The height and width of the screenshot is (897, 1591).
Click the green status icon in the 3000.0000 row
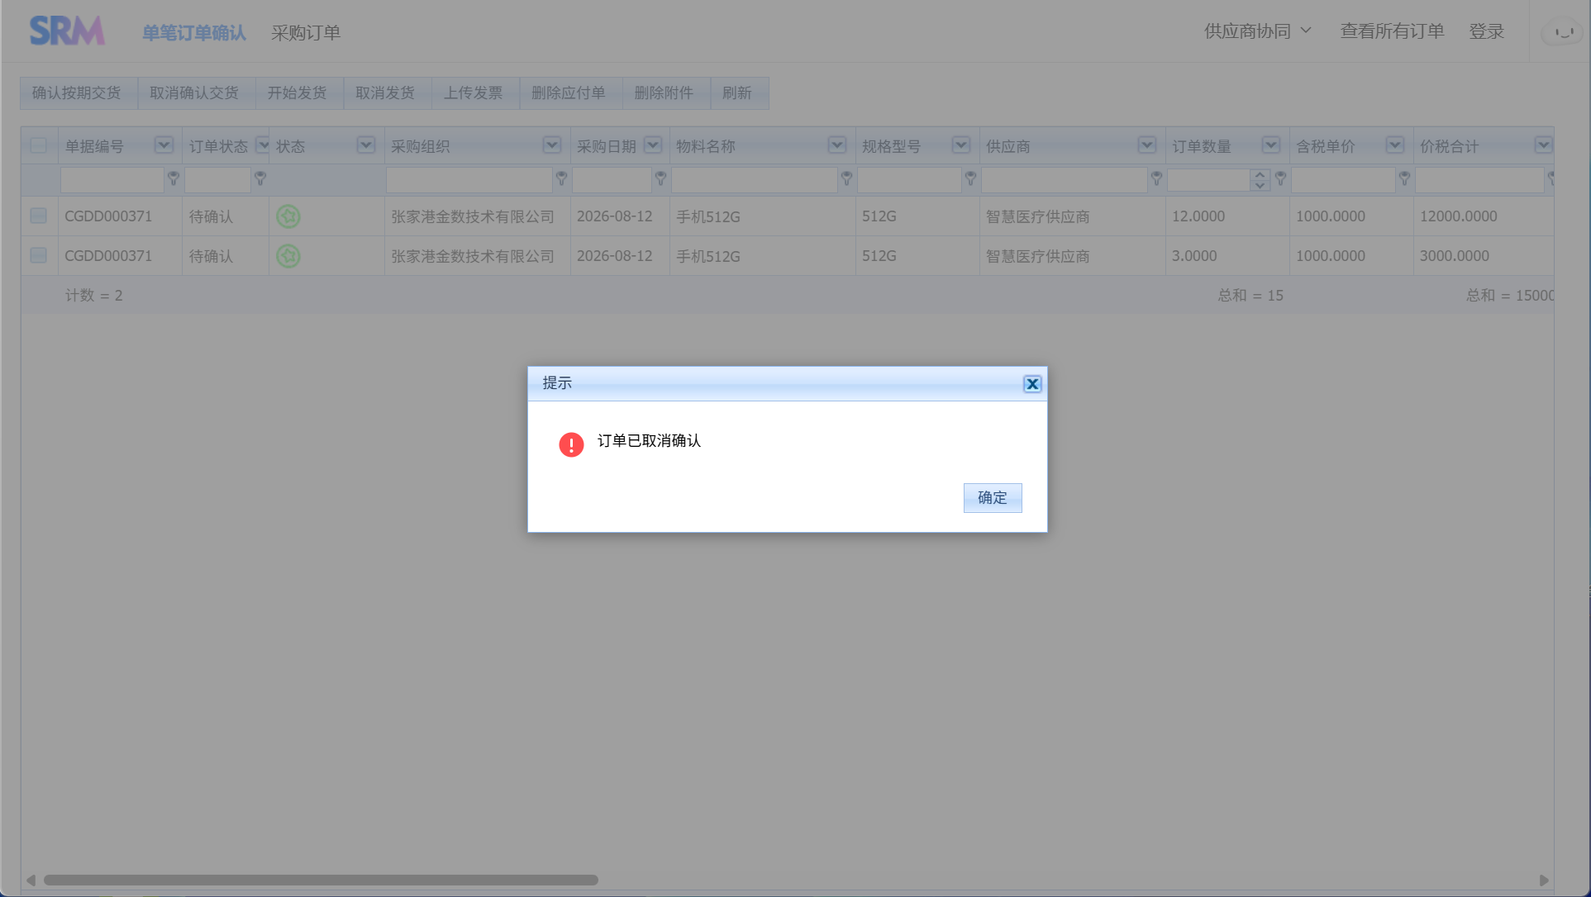coord(288,256)
